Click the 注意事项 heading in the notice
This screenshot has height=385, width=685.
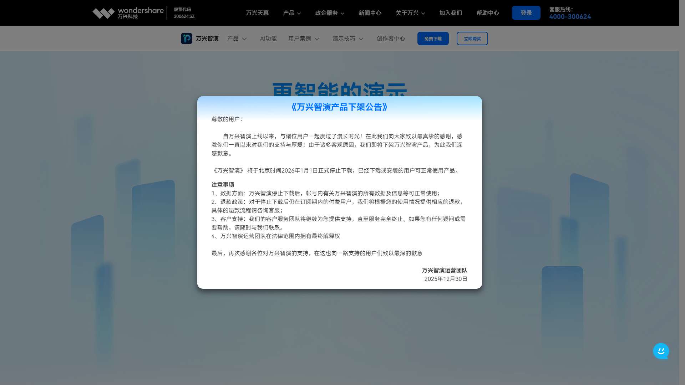(x=223, y=185)
